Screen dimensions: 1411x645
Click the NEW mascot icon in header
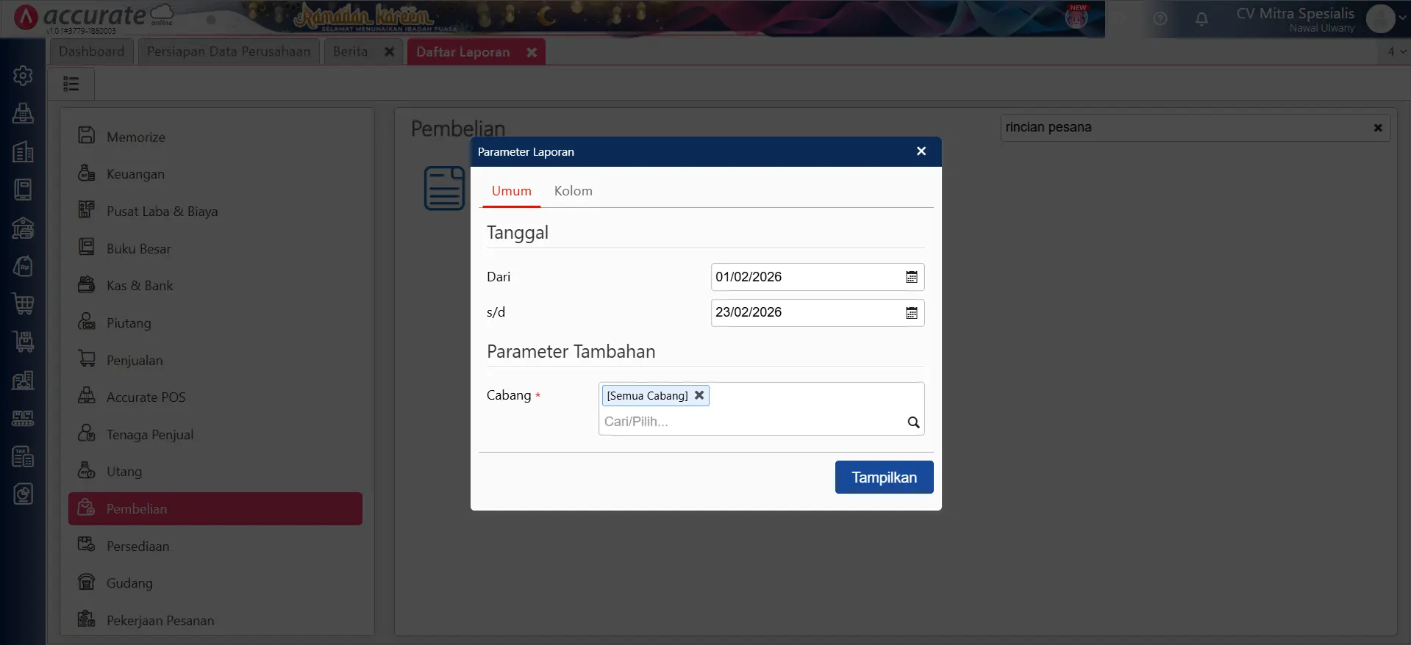tap(1077, 17)
